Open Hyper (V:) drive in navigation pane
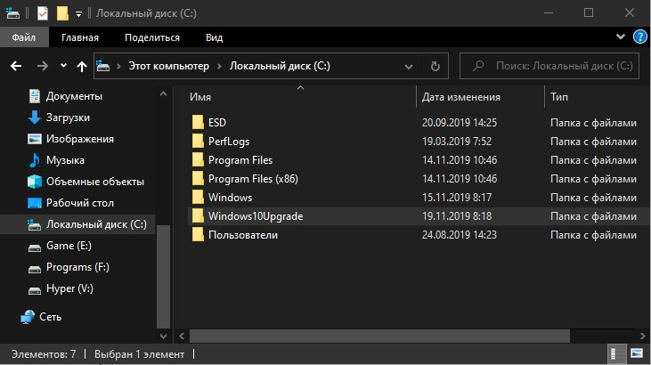Viewport: 651px width, 365px height. tap(69, 288)
